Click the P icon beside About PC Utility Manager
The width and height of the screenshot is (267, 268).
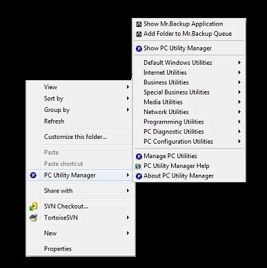click(x=139, y=176)
